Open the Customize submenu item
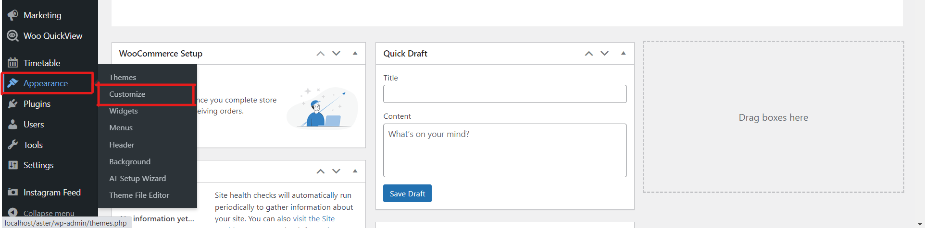The height and width of the screenshot is (228, 925). coord(127,94)
